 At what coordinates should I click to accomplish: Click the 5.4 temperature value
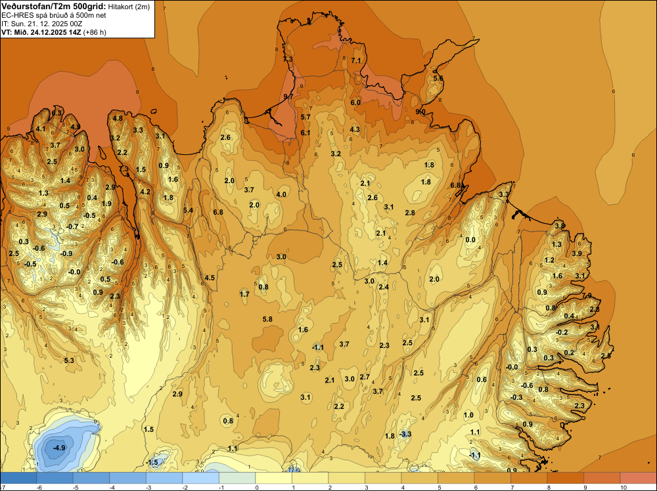188,210
